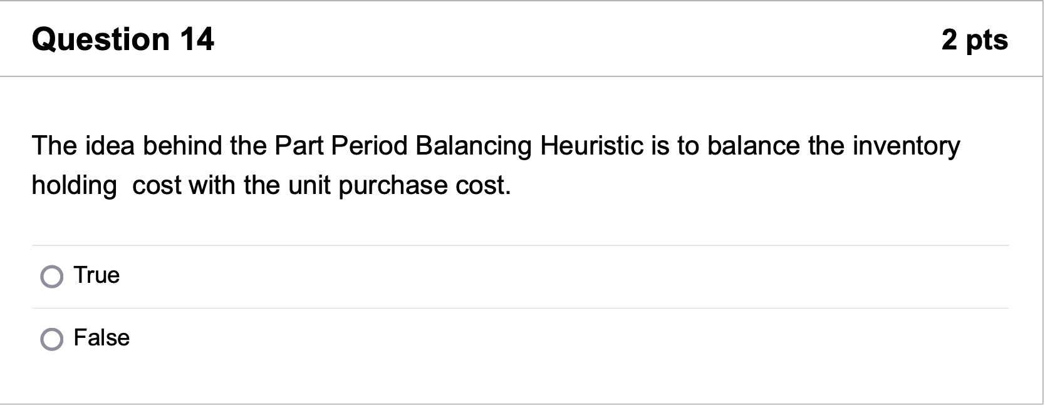Click the True option label text
The width and height of the screenshot is (1045, 408).
tap(96, 275)
